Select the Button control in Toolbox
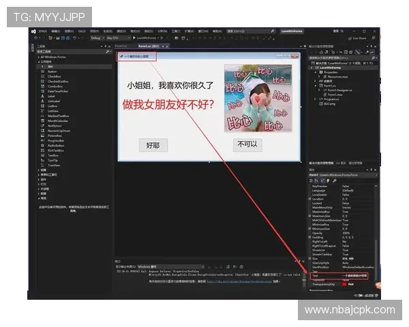 [52, 72]
